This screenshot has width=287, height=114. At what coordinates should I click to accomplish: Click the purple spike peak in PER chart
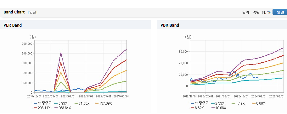click(x=61, y=53)
